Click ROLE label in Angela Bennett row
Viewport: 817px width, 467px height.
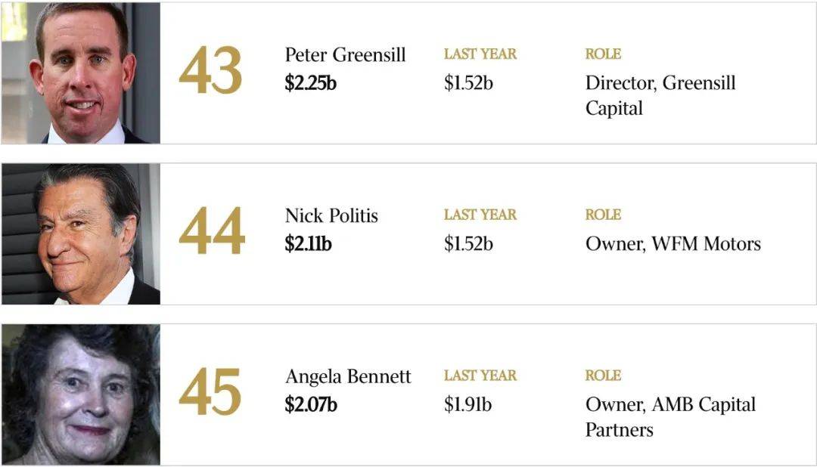click(603, 376)
